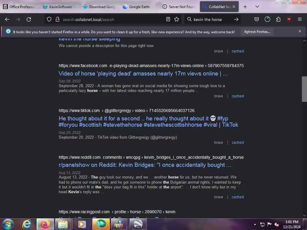
Task: Focus the 'kevin the horse' search box
Action: point(212,19)
